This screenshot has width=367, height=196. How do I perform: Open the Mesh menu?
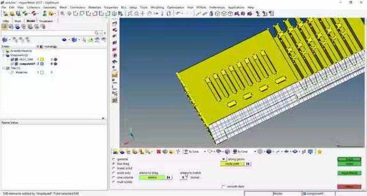coord(63,8)
